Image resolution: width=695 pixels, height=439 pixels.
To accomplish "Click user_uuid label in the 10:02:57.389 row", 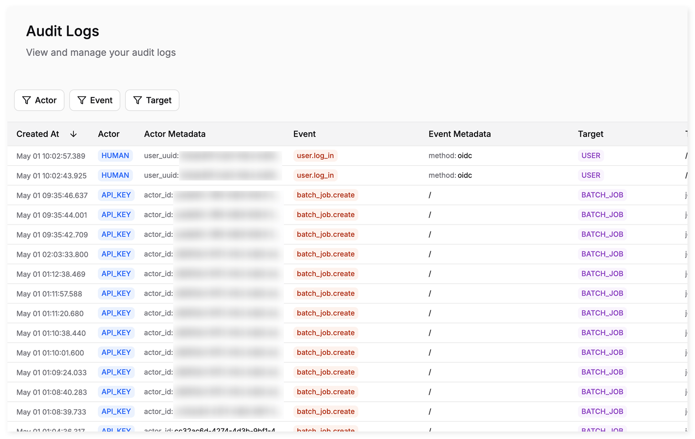I will (x=161, y=156).
